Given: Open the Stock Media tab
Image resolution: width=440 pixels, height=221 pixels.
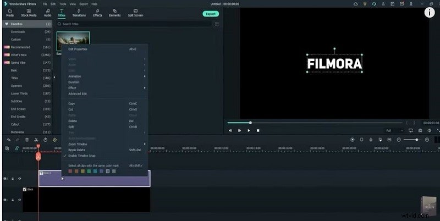Looking at the screenshot, I should point(29,13).
